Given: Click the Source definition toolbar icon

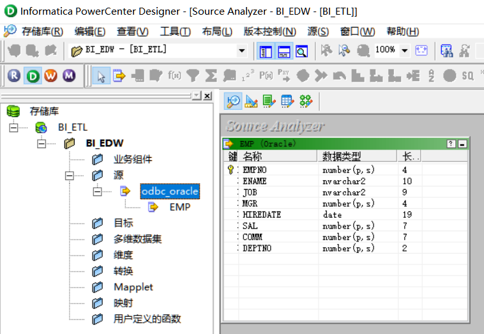Looking at the screenshot, I should (x=119, y=75).
